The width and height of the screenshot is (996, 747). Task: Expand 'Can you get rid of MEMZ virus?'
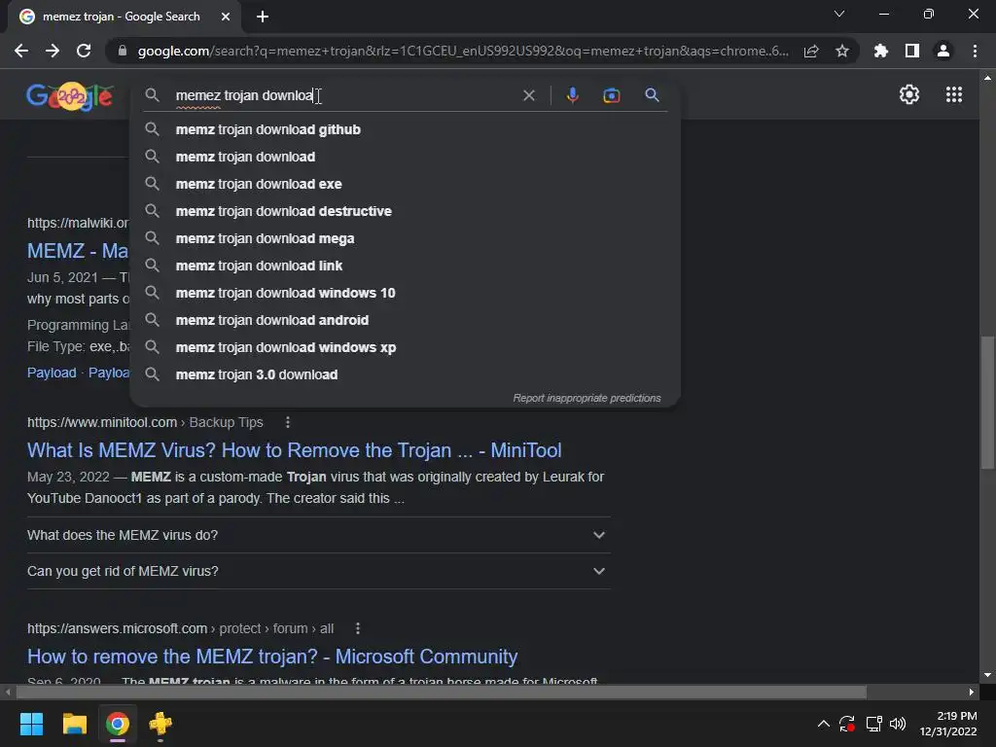tap(318, 571)
